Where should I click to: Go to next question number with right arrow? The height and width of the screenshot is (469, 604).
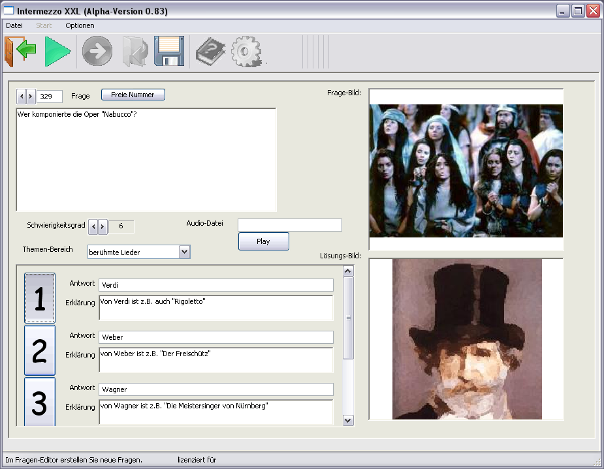pyautogui.click(x=31, y=96)
